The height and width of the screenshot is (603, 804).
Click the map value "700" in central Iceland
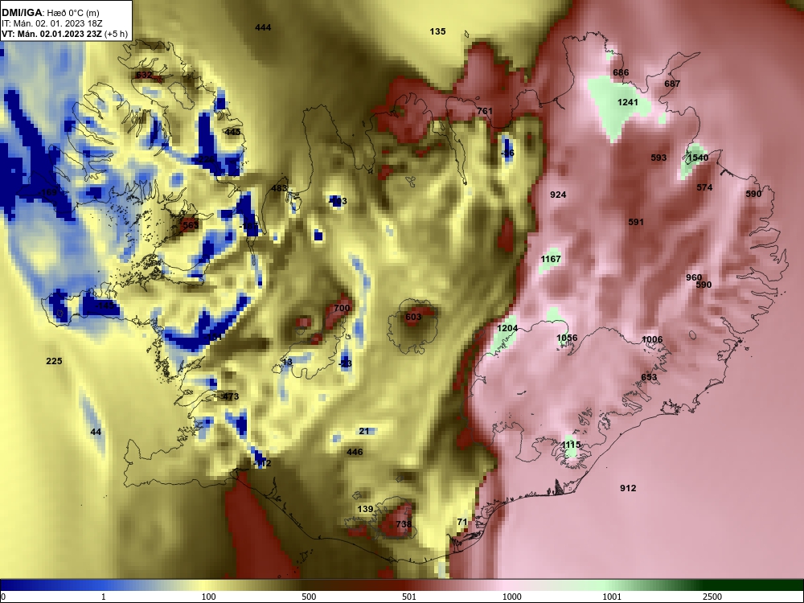[342, 309]
